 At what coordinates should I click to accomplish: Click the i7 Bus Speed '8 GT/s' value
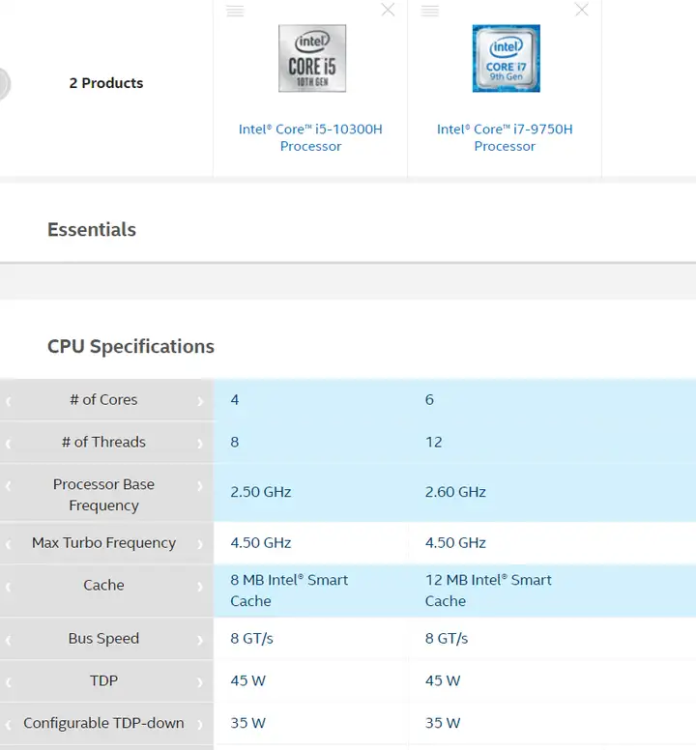pyautogui.click(x=447, y=638)
